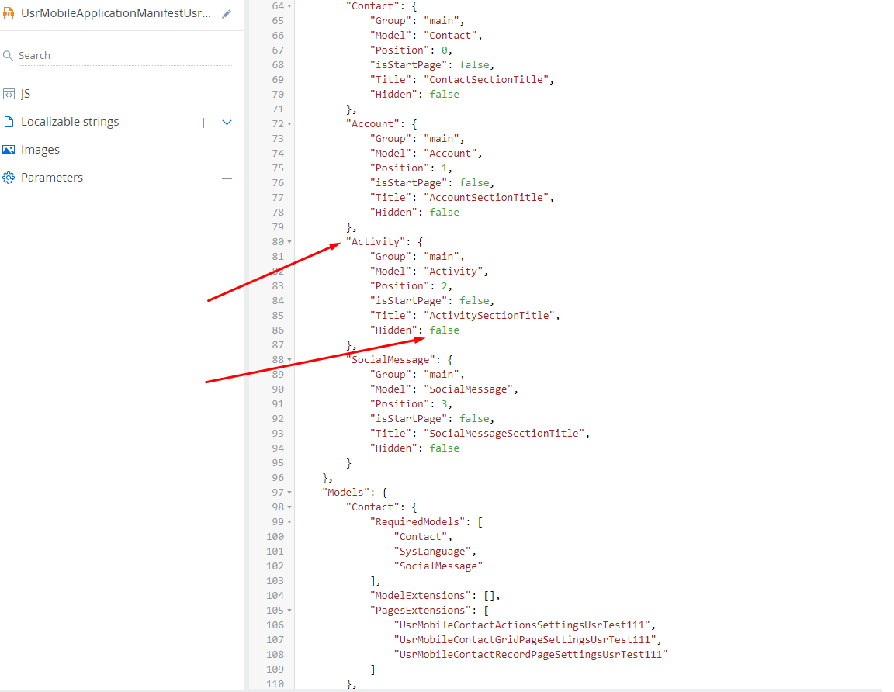Collapse the Models fold on line 97
The width and height of the screenshot is (894, 692).
pos(289,492)
